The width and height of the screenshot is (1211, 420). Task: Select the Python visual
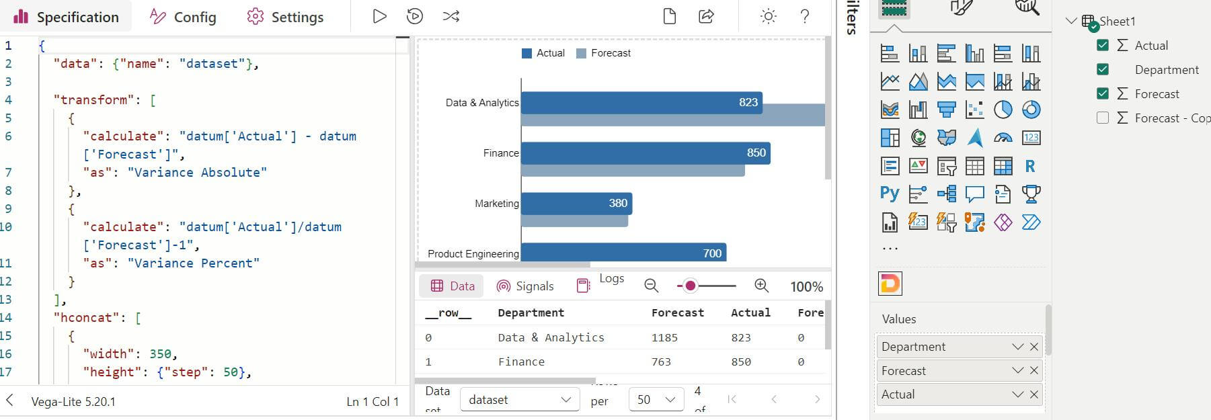click(x=890, y=194)
